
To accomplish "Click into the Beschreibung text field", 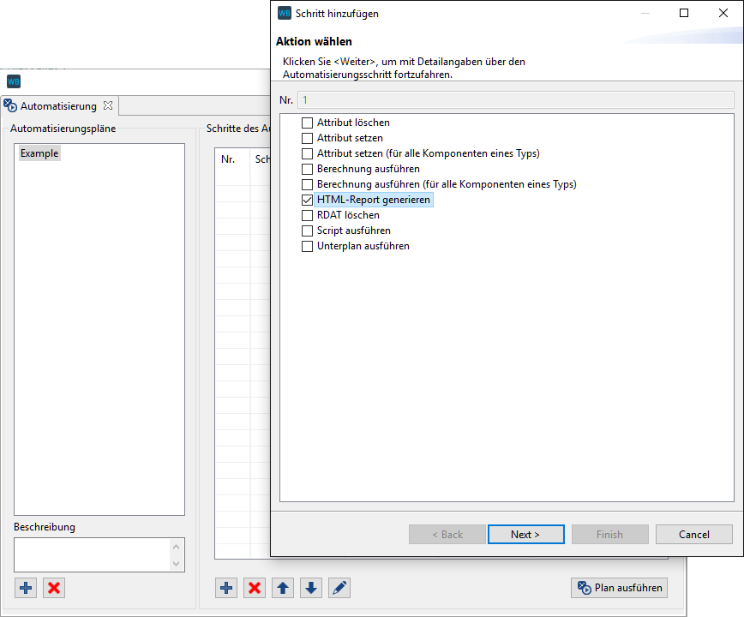I will pyautogui.click(x=91, y=554).
